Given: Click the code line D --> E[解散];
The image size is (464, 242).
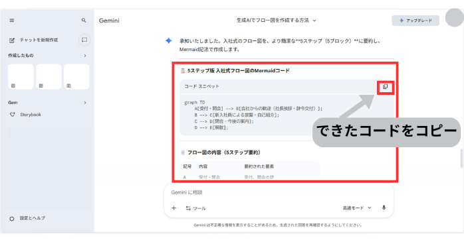Looking at the screenshot, I should [x=211, y=128].
